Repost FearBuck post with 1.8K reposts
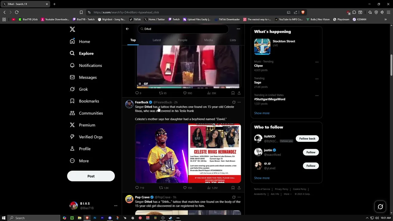 [x=164, y=188]
